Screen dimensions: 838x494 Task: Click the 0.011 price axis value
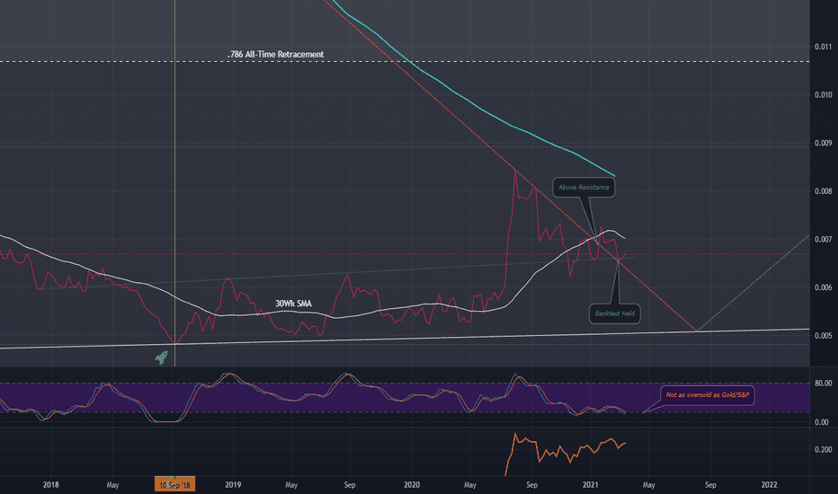(823, 47)
